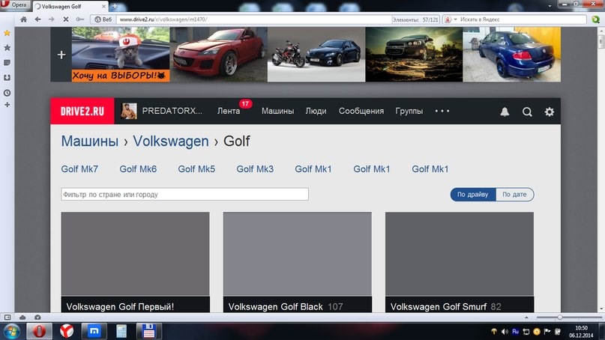605x340 pixels.
Task: Toggle Opera Turbo gauge icon
Action: coord(37,318)
